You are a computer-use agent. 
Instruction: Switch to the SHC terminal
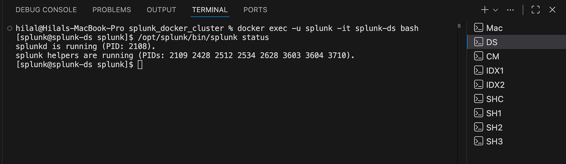click(495, 99)
